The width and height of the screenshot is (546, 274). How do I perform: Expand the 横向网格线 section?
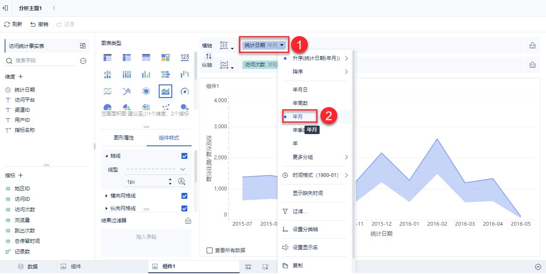pos(107,196)
